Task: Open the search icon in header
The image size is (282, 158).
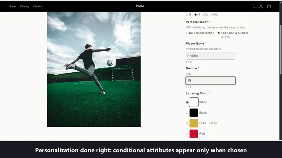Action: 253,6
